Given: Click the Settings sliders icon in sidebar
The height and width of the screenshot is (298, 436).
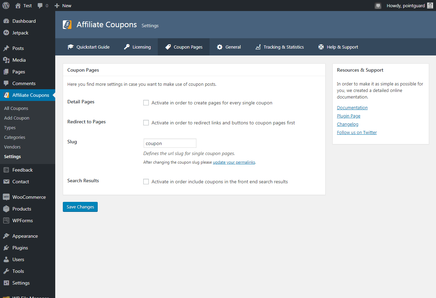Looking at the screenshot, I should click(6, 283).
